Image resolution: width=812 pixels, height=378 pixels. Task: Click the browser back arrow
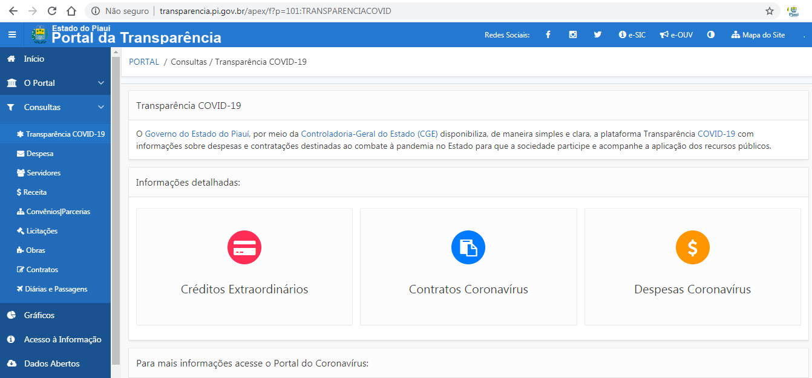pos(13,11)
